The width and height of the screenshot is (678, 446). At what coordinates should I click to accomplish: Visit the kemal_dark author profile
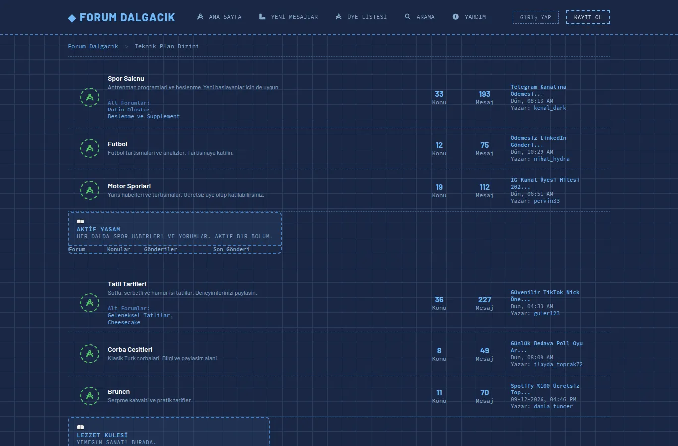point(550,108)
